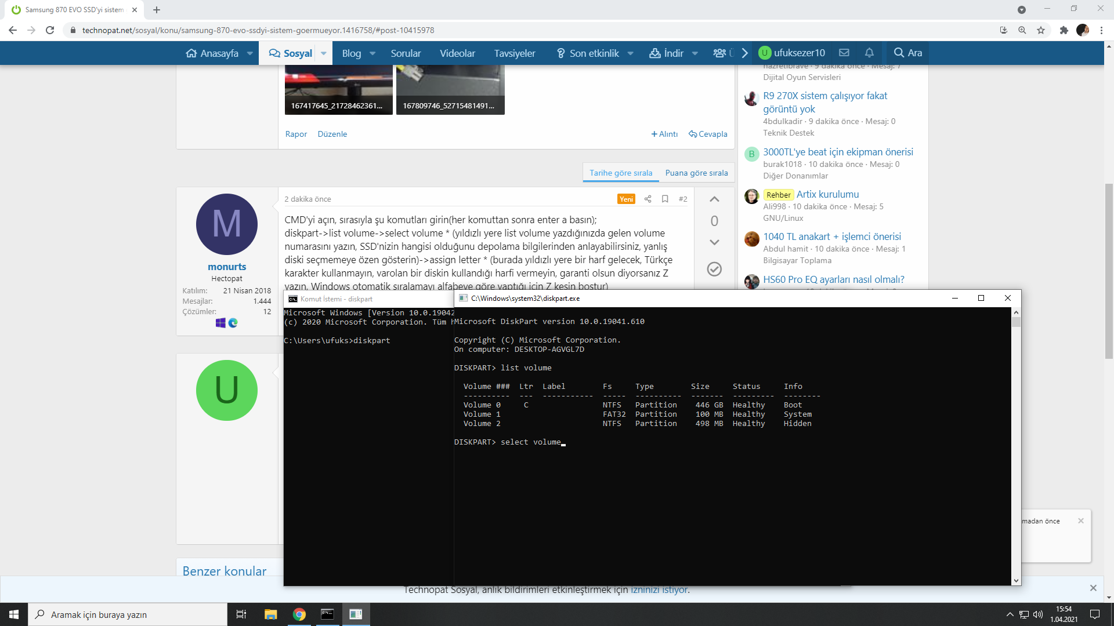Screen dimensions: 1114x626
Task: Switch to Puana göre sırala tab
Action: 696,173
